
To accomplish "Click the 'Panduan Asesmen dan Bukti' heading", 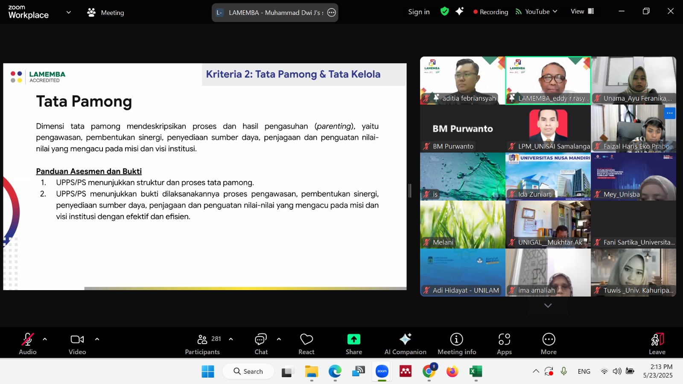I will [89, 171].
